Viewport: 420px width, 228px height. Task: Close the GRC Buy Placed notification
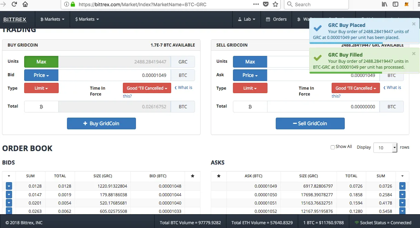click(414, 24)
